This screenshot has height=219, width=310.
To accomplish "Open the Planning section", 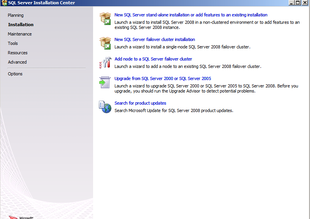I will pyautogui.click(x=16, y=15).
